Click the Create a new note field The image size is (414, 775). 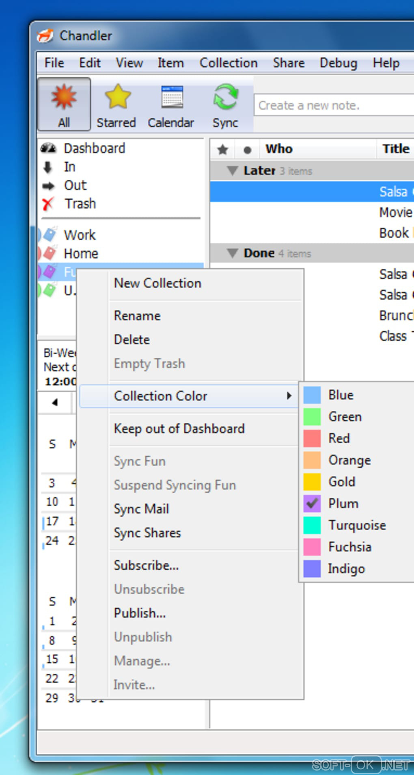(334, 105)
